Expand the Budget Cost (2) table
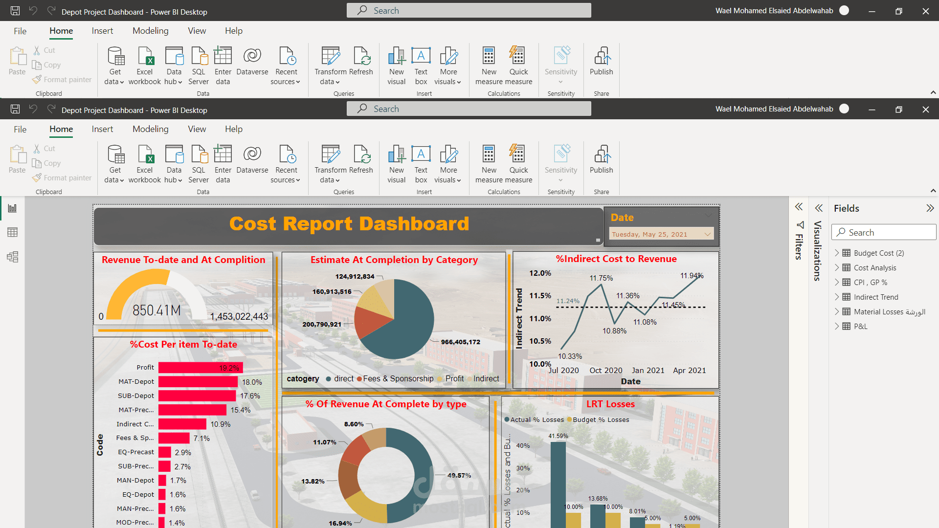The height and width of the screenshot is (528, 939). point(837,253)
